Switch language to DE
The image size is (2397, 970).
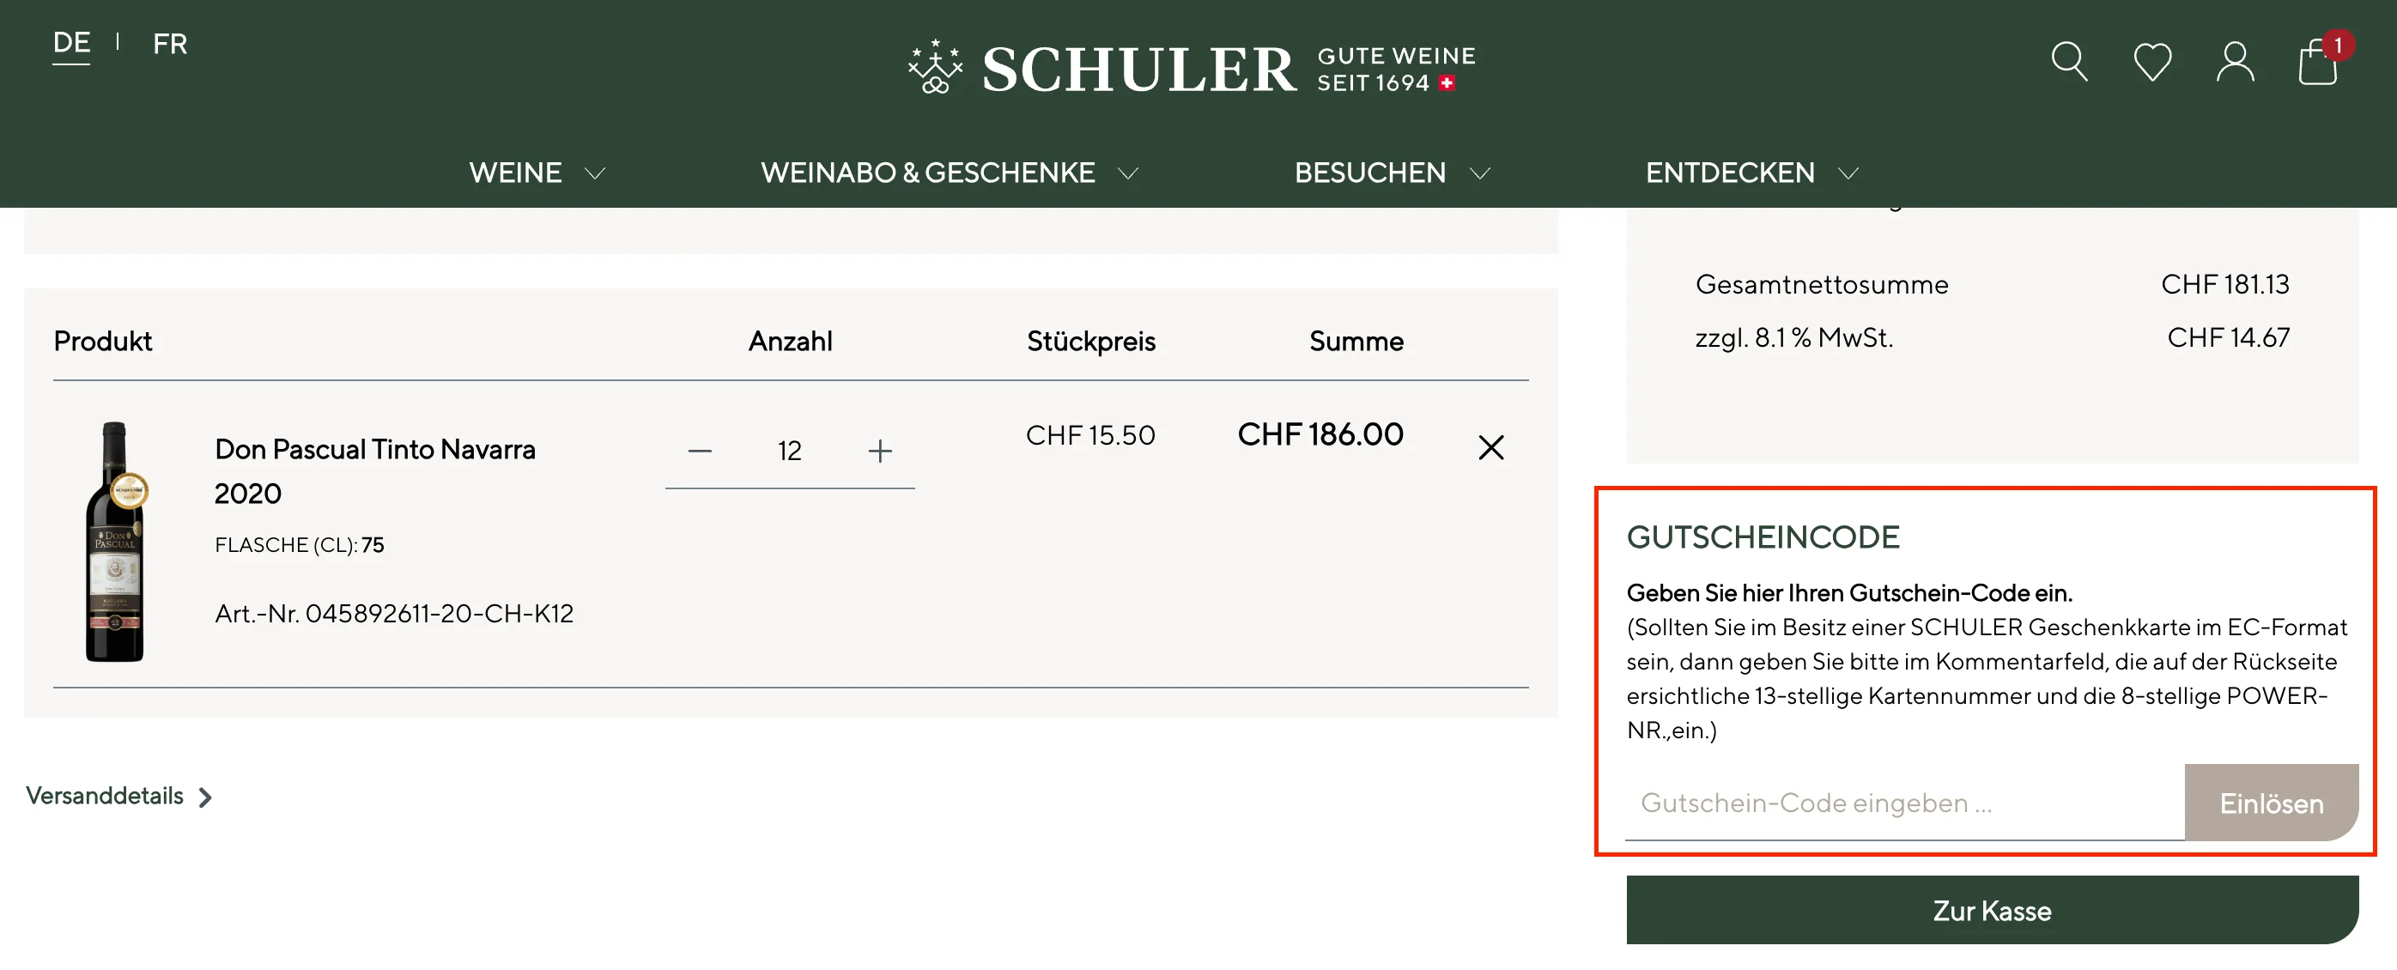[x=71, y=42]
